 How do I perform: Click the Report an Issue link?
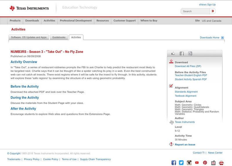(x=185, y=145)
